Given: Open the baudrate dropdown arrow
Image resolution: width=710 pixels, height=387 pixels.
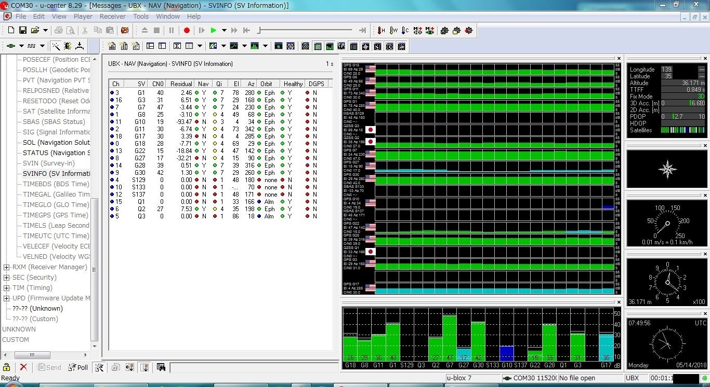Looking at the screenshot, I should (x=43, y=46).
